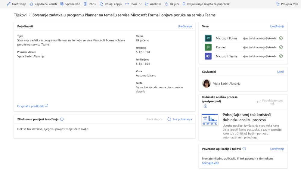This screenshot has height=189, width=301.
Task: Click the Microsoft Forms connection icon
Action: (208, 38)
